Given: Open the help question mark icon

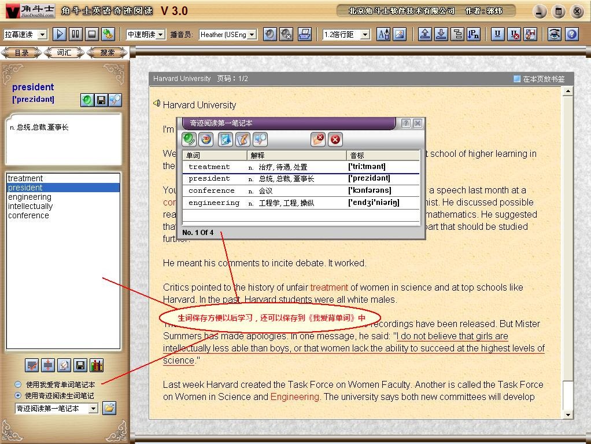Looking at the screenshot, I should 571,34.
